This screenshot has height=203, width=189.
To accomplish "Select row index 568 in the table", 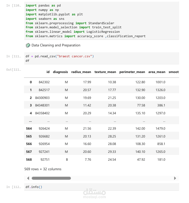I will click(29, 160).
